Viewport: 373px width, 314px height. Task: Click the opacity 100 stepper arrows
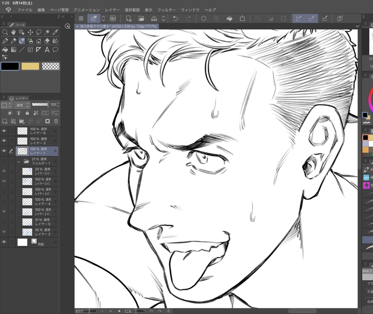coord(58,105)
